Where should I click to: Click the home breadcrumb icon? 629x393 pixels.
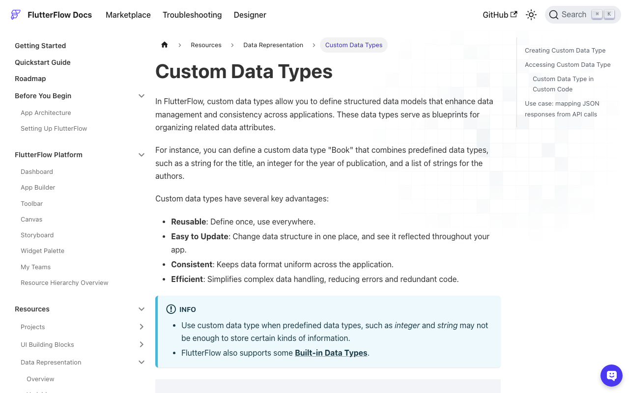[x=165, y=45]
